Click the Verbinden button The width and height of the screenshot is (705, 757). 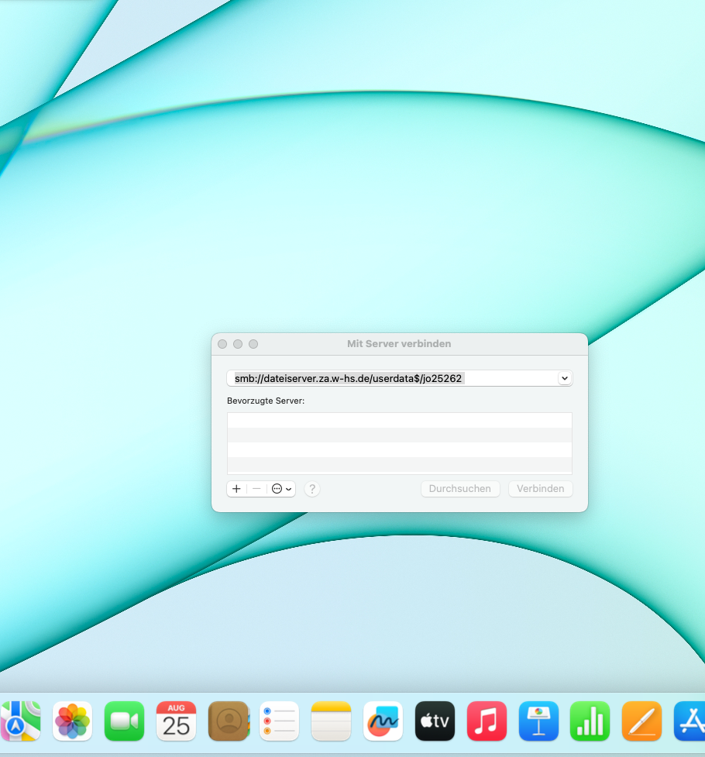[540, 489]
